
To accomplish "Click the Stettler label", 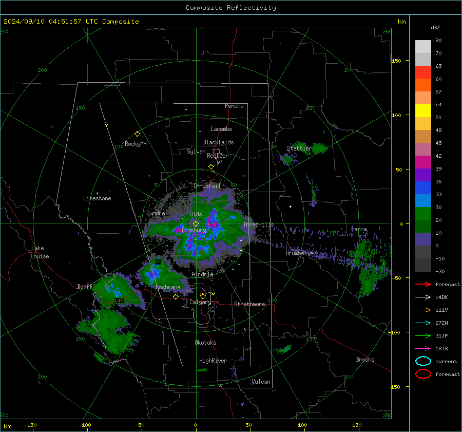I will point(299,148).
